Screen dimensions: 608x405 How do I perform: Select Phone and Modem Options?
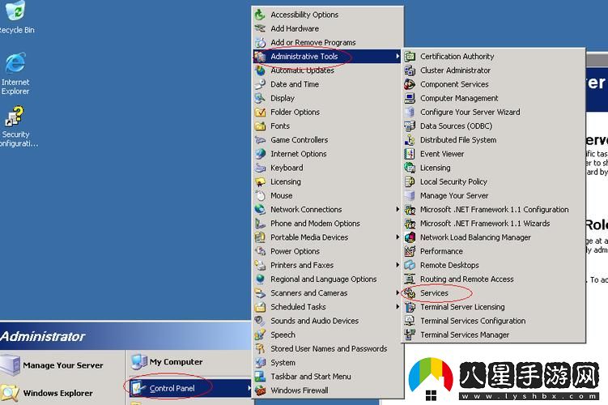click(x=327, y=224)
